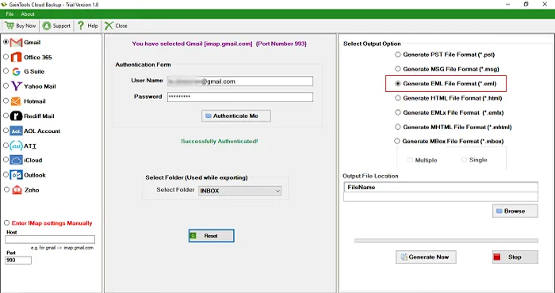The width and height of the screenshot is (555, 293).
Task: Select the Hotmail radio button
Action: [6, 101]
